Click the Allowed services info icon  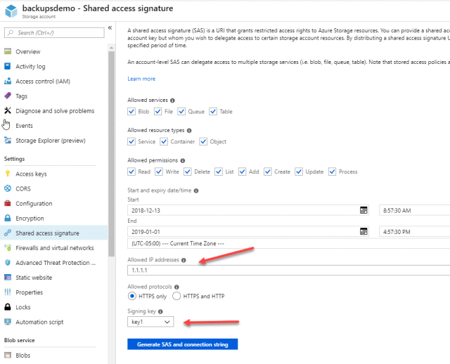point(173,100)
